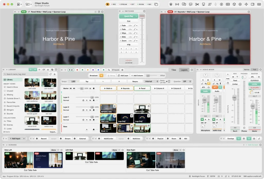
Task: Switch to the Tiles tab
Action: click(174, 70)
